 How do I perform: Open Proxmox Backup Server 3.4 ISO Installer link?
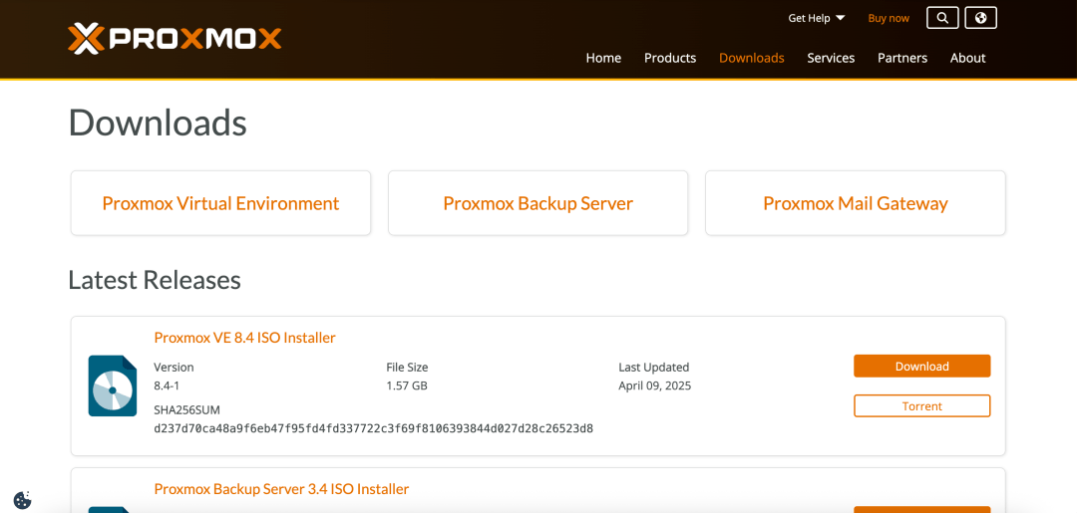(x=281, y=489)
